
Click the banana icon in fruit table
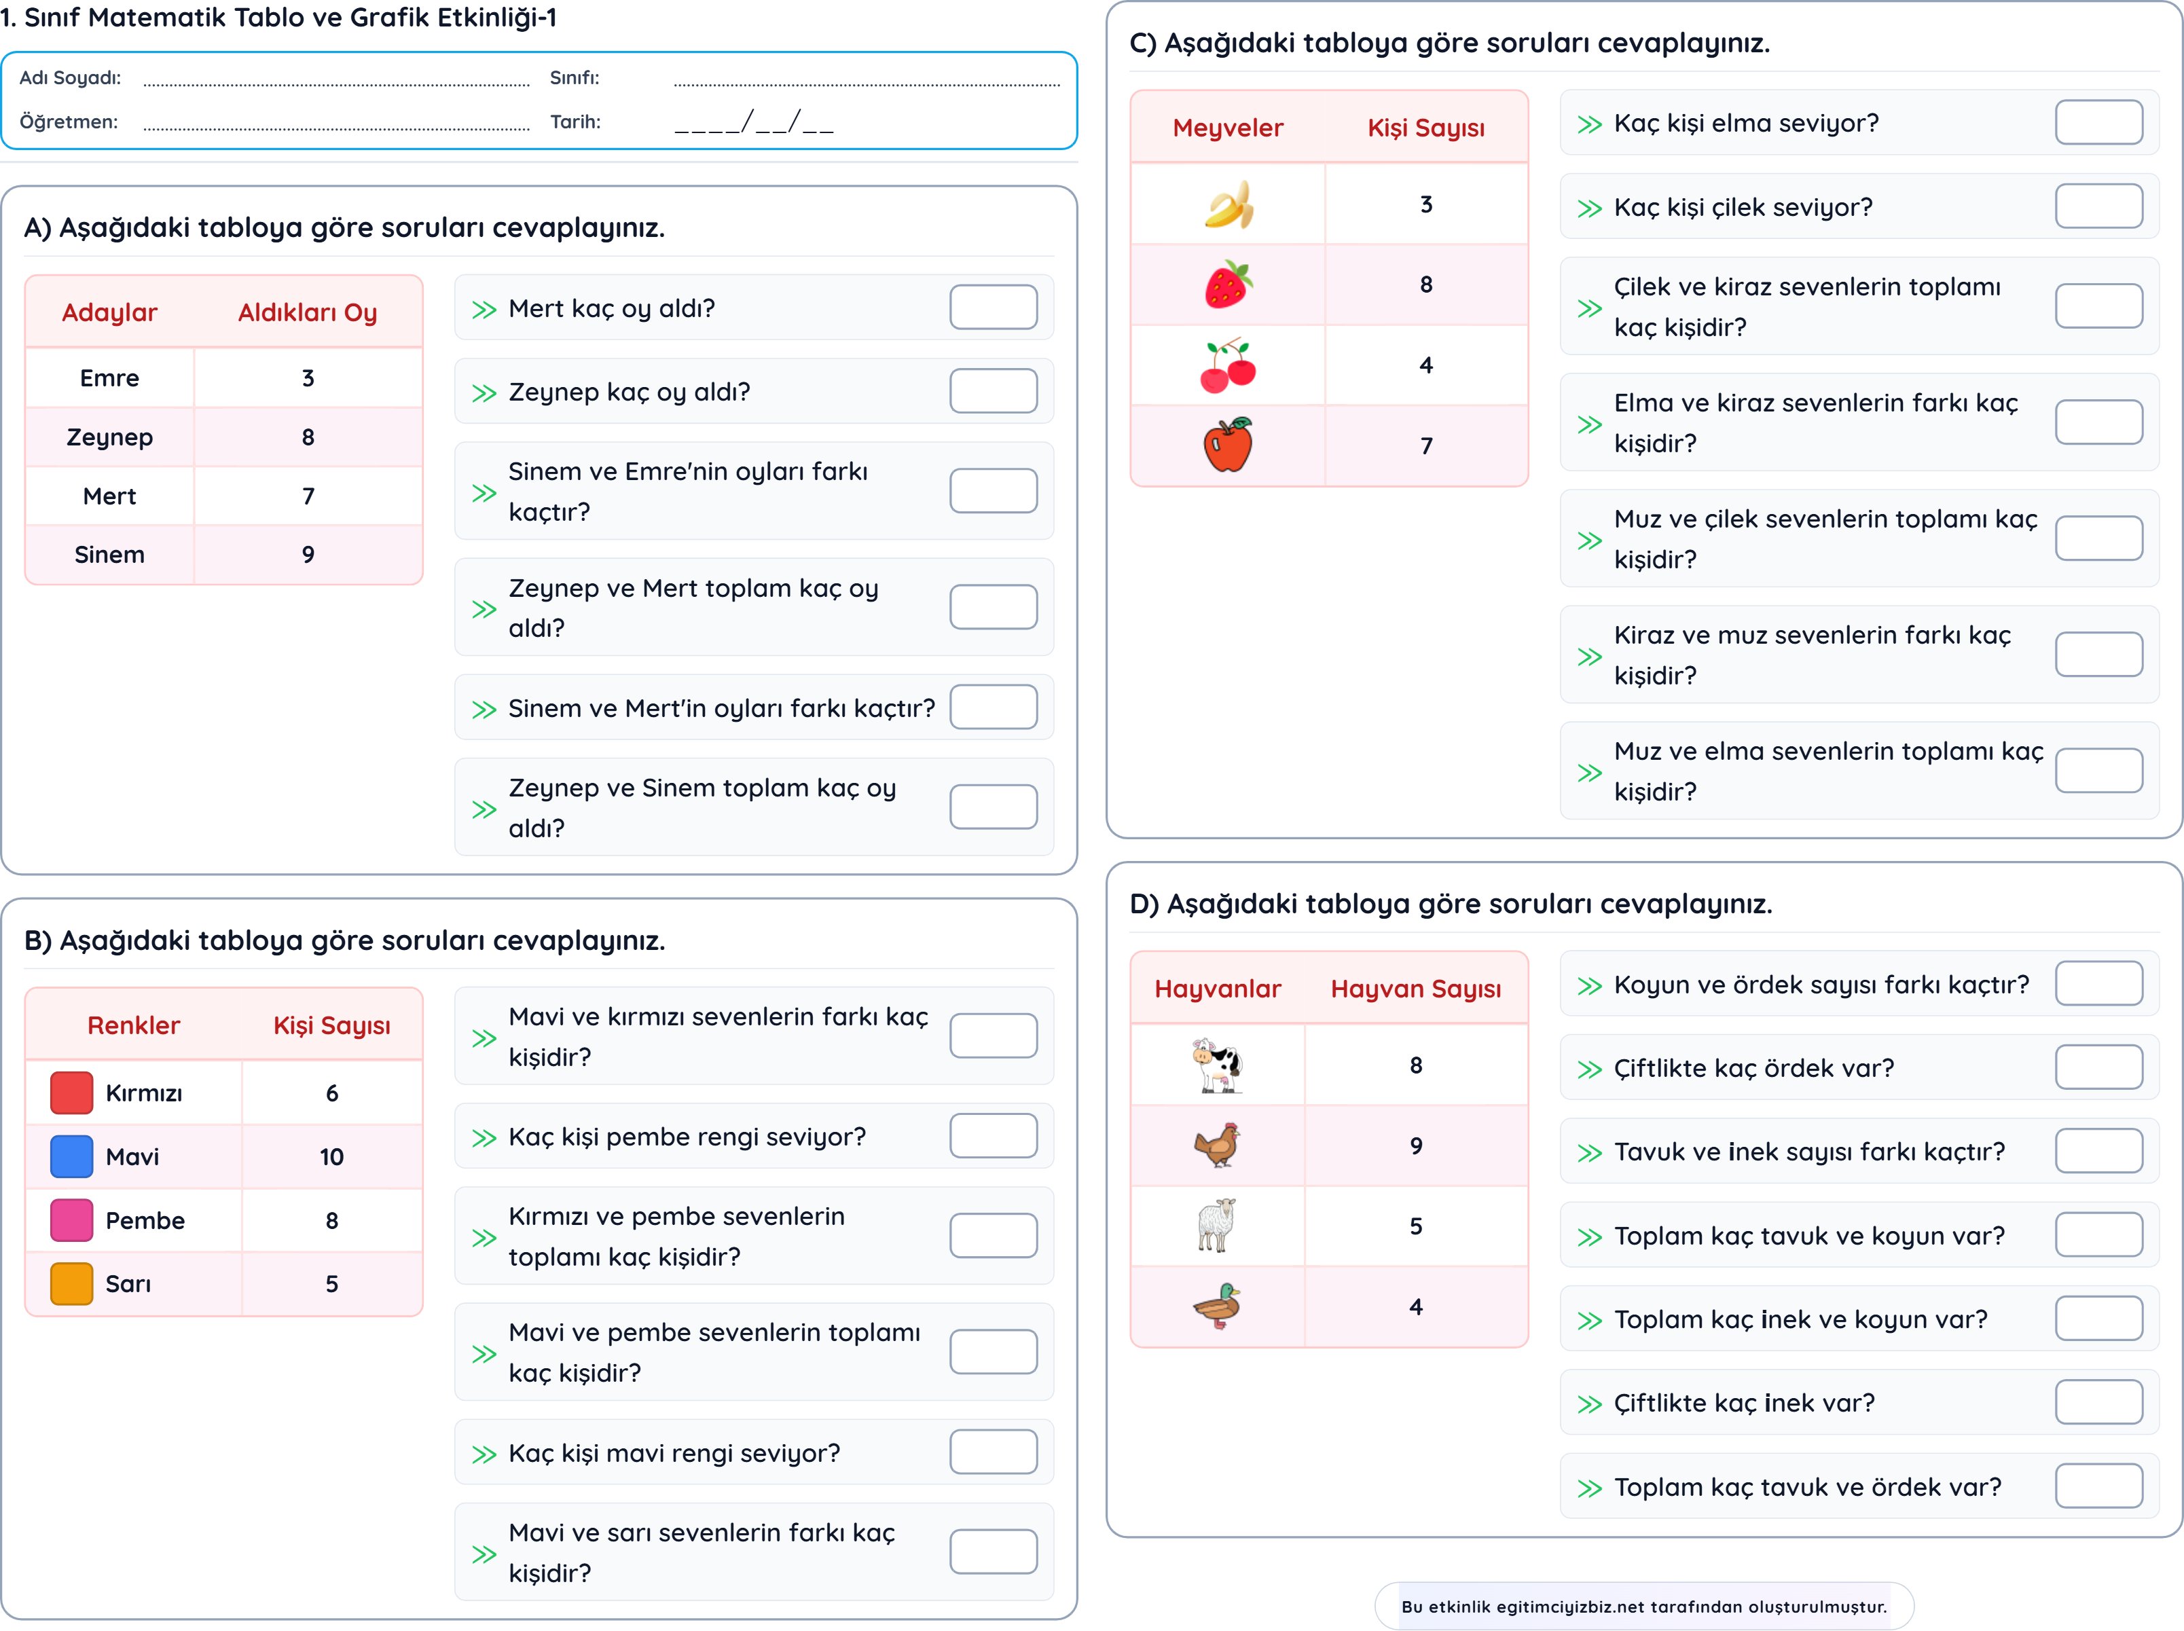click(1228, 204)
